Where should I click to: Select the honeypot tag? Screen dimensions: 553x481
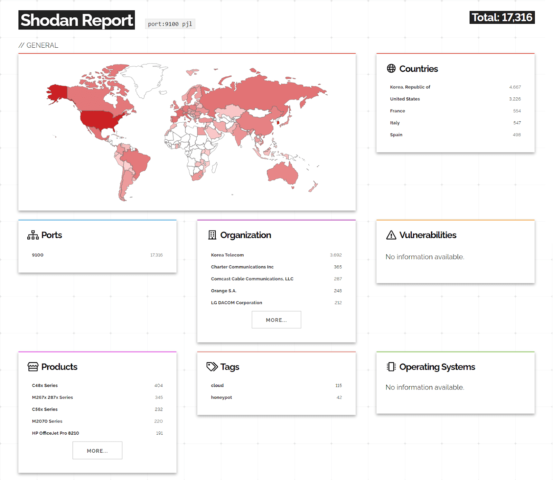(222, 397)
